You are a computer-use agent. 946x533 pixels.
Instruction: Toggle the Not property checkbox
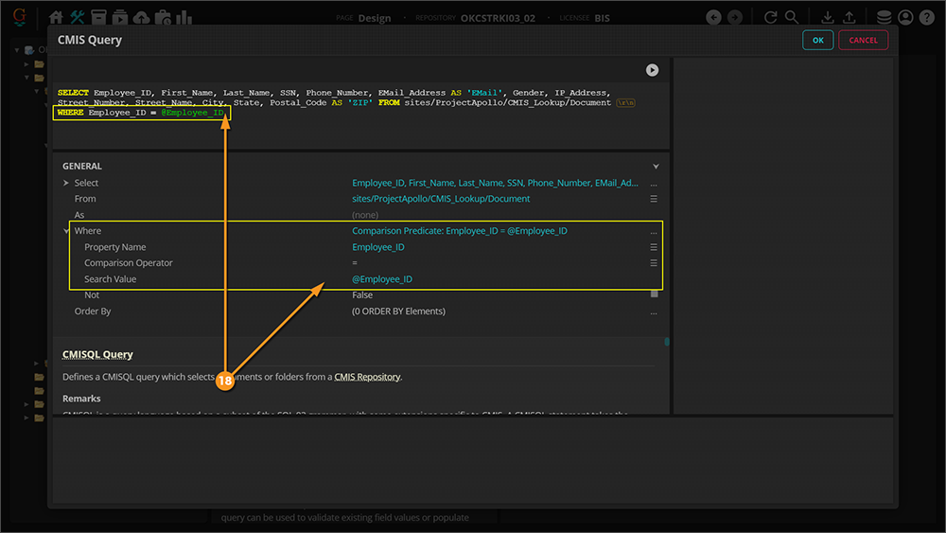[x=653, y=295]
